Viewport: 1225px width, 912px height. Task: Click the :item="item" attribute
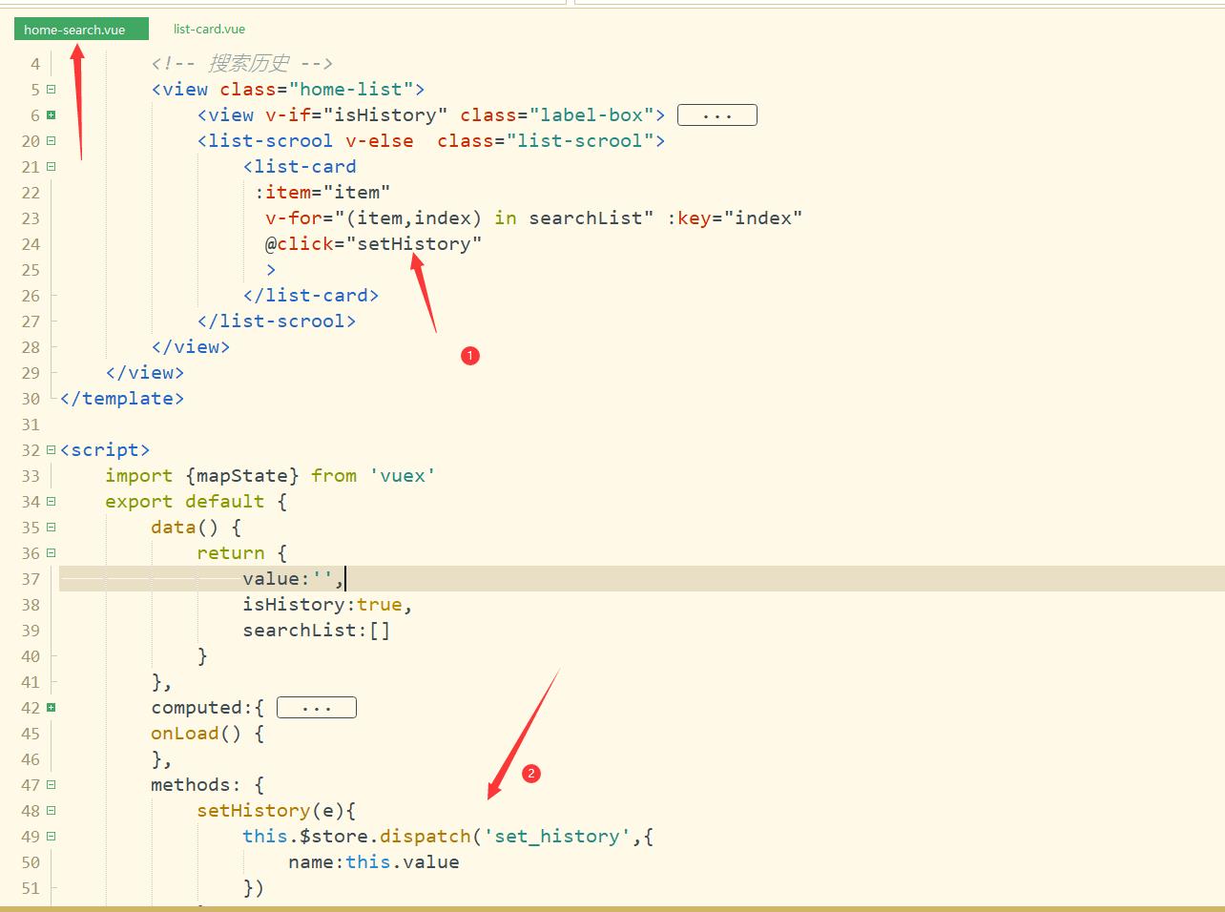click(322, 193)
